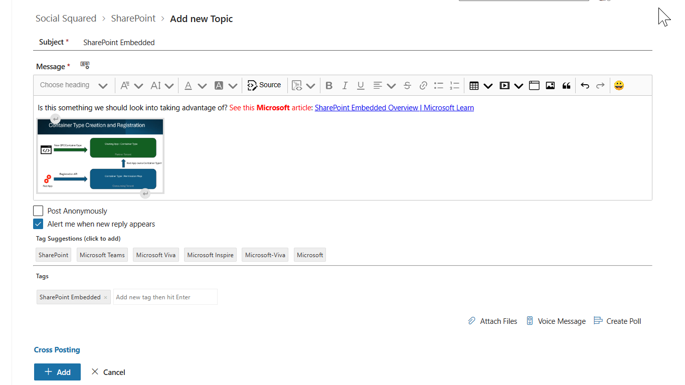Screen dimensions: 685x385
Task: Toggle italic formatting
Action: click(x=345, y=86)
